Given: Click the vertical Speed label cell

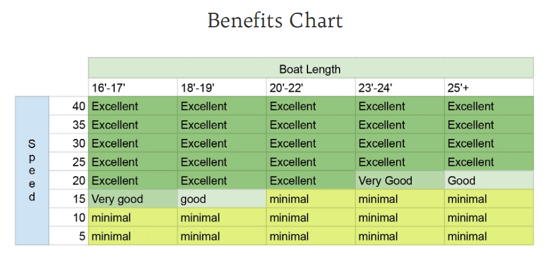Looking at the screenshot, I should click(32, 171).
